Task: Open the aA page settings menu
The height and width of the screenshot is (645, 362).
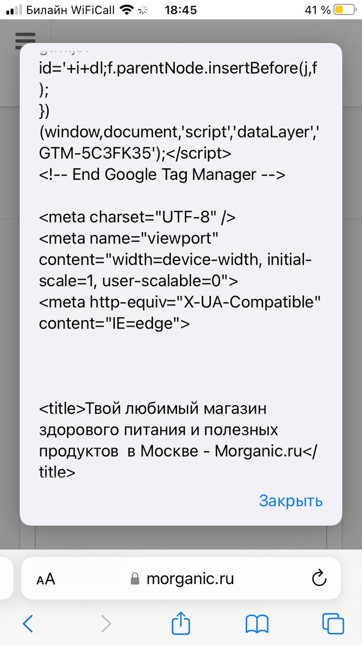Action: point(46,579)
